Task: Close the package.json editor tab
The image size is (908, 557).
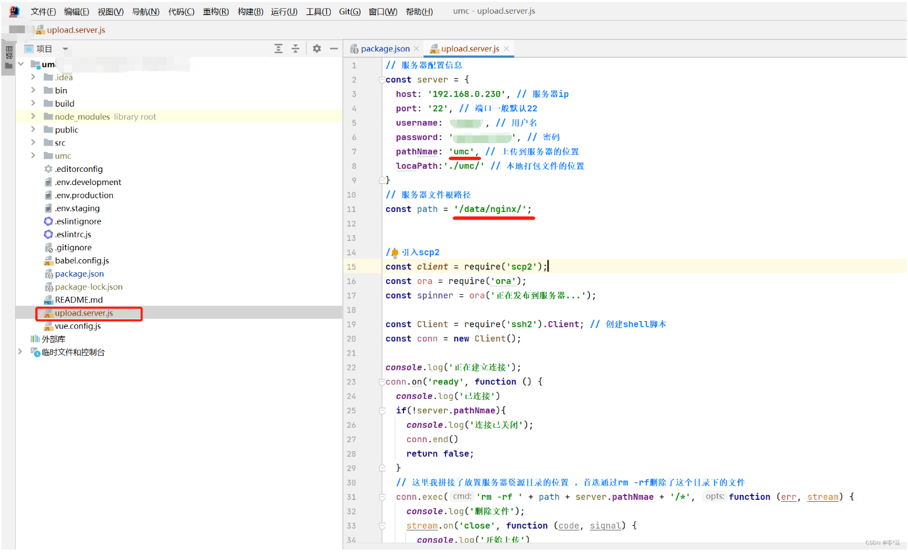Action: [x=416, y=49]
